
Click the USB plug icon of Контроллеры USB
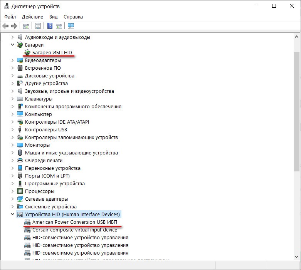coord(20,129)
